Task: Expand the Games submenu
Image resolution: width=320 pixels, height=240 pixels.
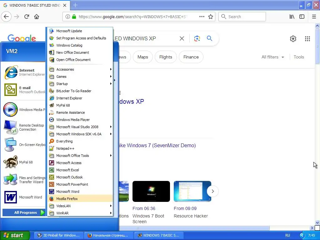Action: [80, 77]
